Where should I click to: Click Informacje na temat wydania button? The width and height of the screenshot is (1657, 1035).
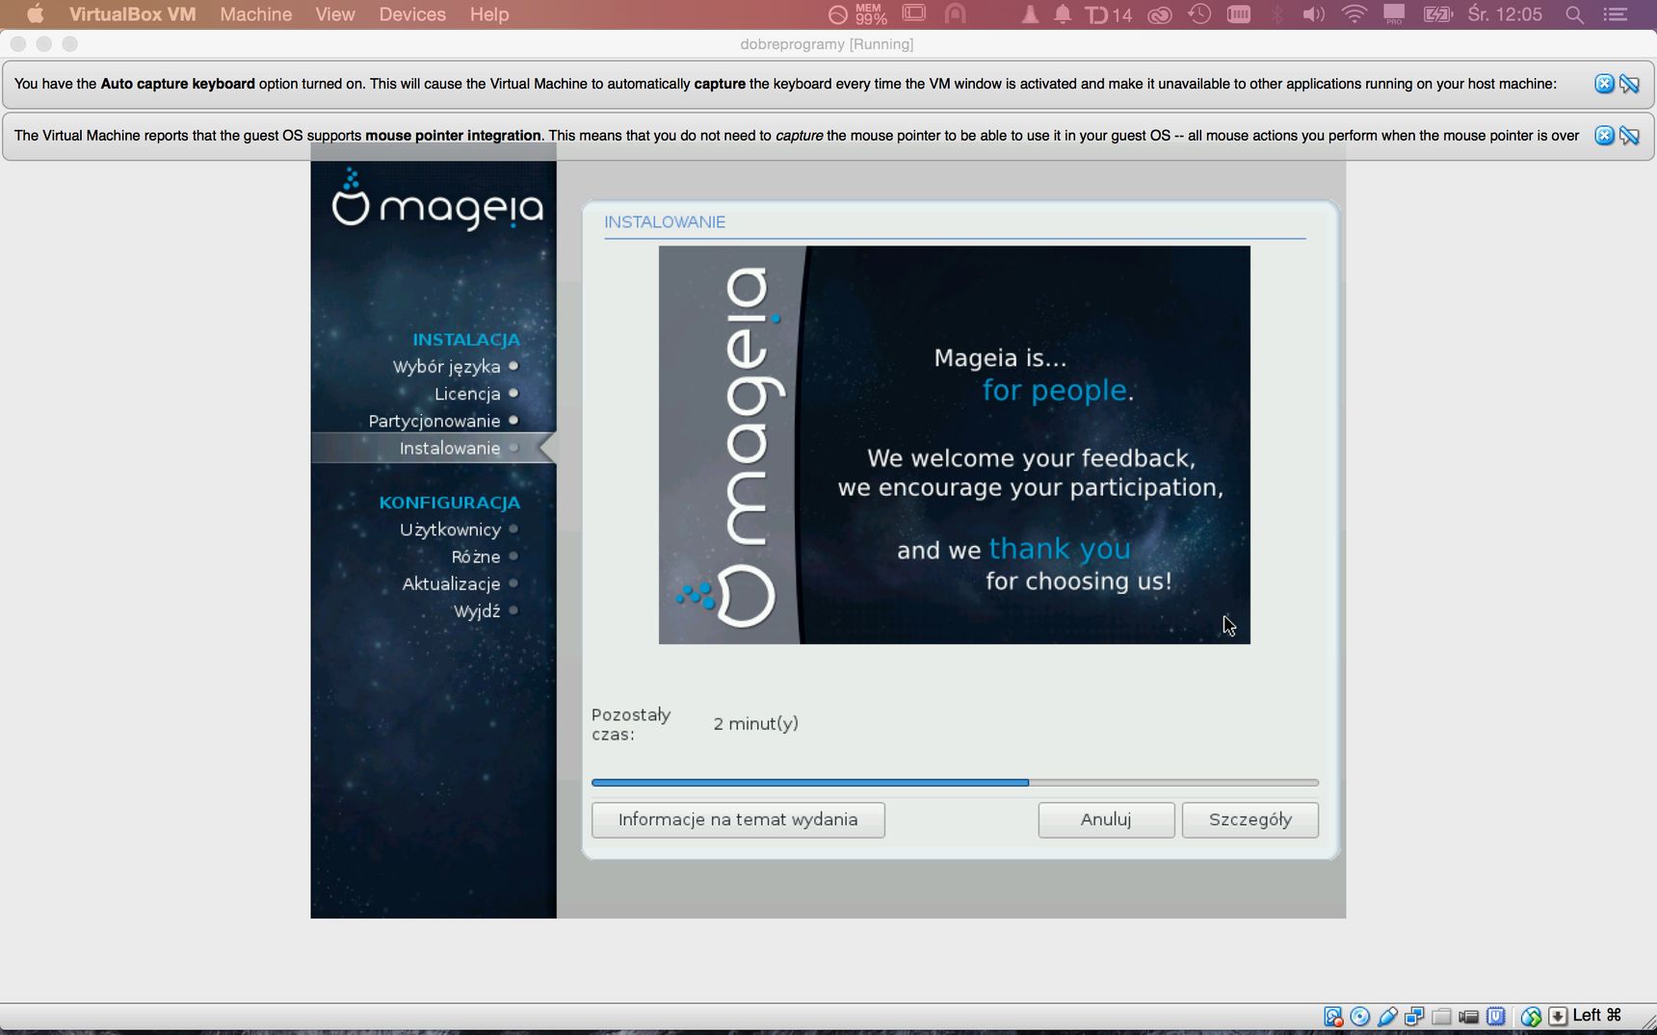738,820
